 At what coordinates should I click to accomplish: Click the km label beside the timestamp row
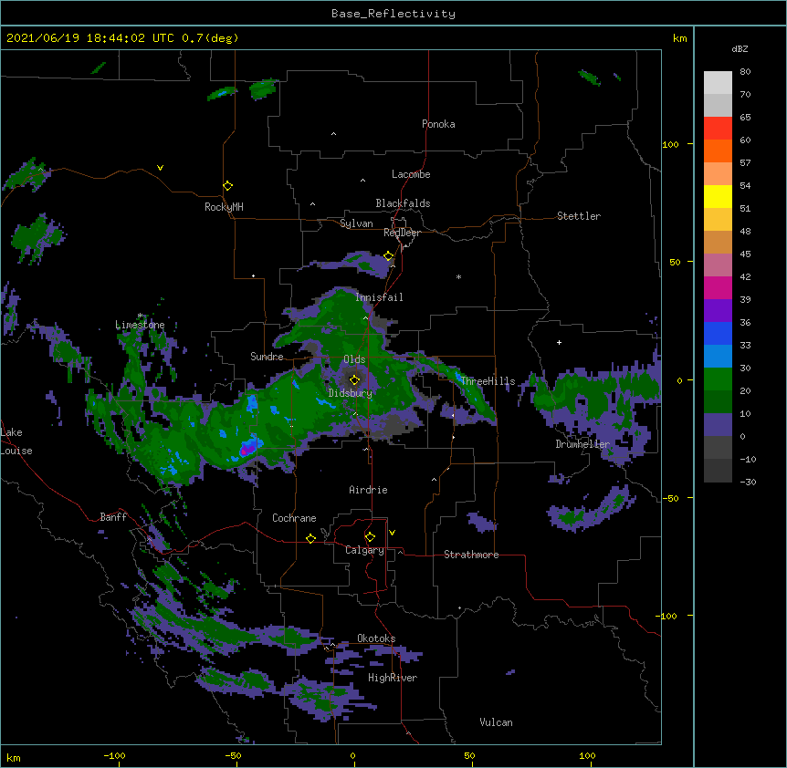point(680,38)
